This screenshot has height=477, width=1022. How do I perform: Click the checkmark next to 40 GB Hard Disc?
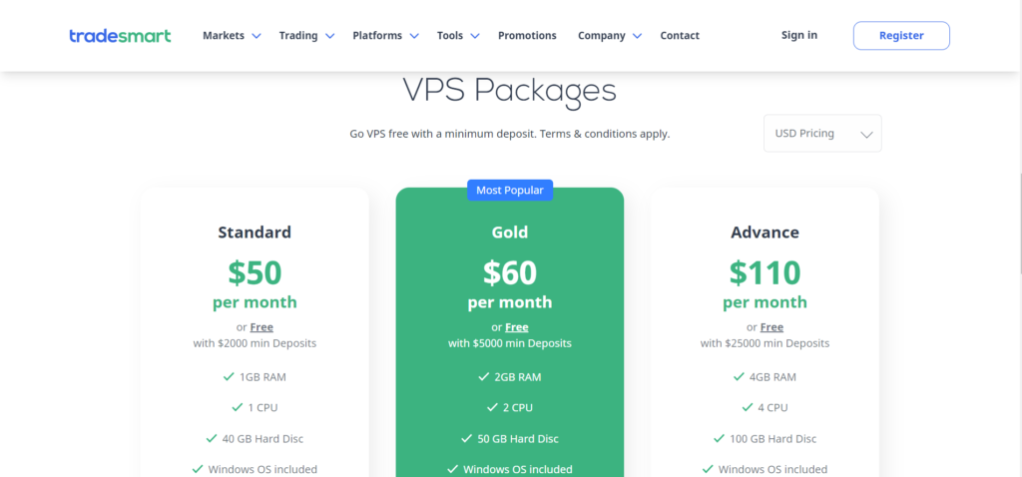point(212,438)
